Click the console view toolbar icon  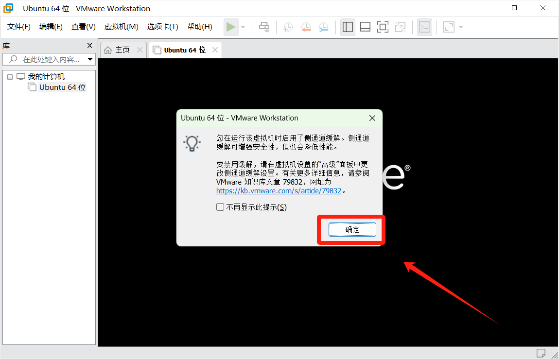(x=424, y=27)
